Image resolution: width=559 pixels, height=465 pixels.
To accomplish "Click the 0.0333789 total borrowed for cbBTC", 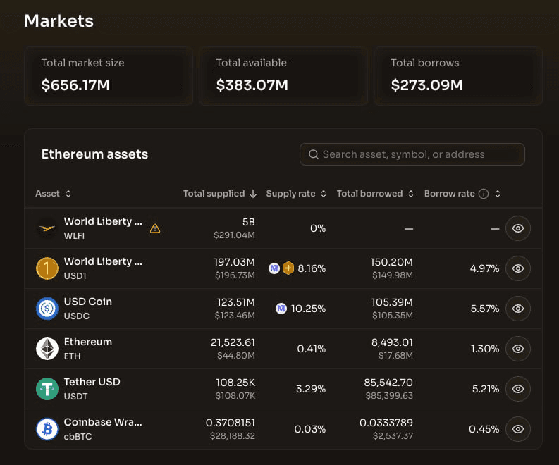I will pos(386,423).
